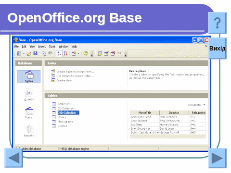The width and height of the screenshot is (231, 173).
Task: Close the document with menu bar X
Action: tap(206, 46)
